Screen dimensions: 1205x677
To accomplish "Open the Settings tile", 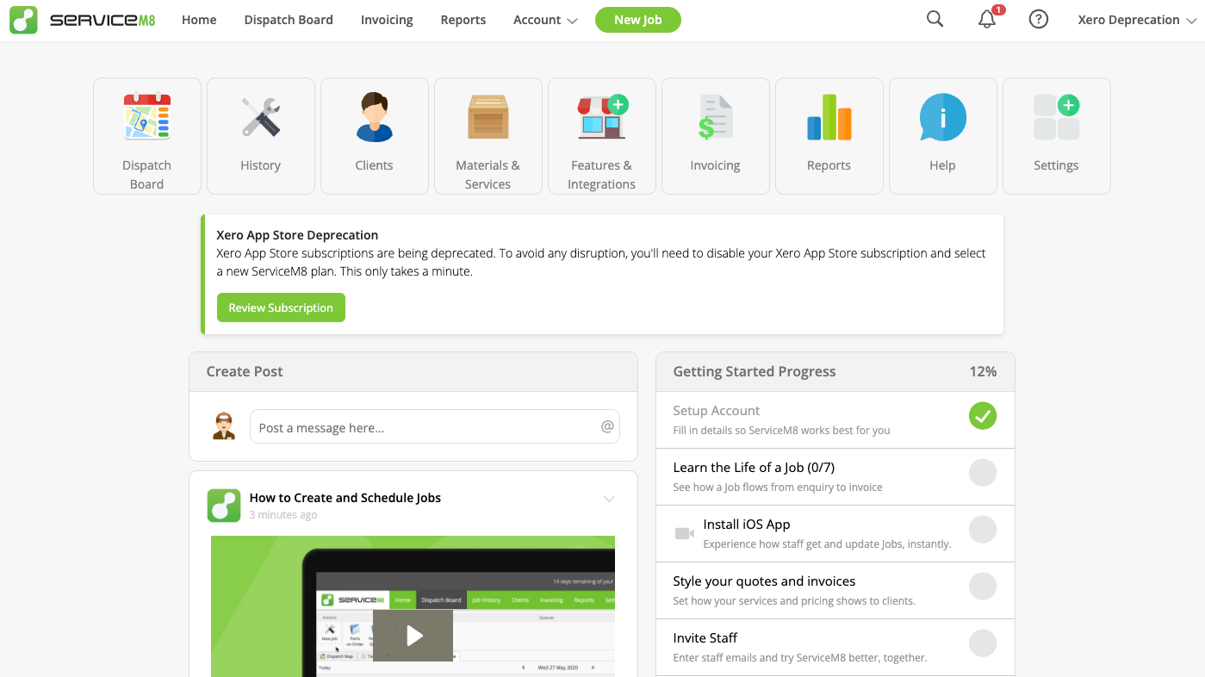I will [x=1057, y=136].
